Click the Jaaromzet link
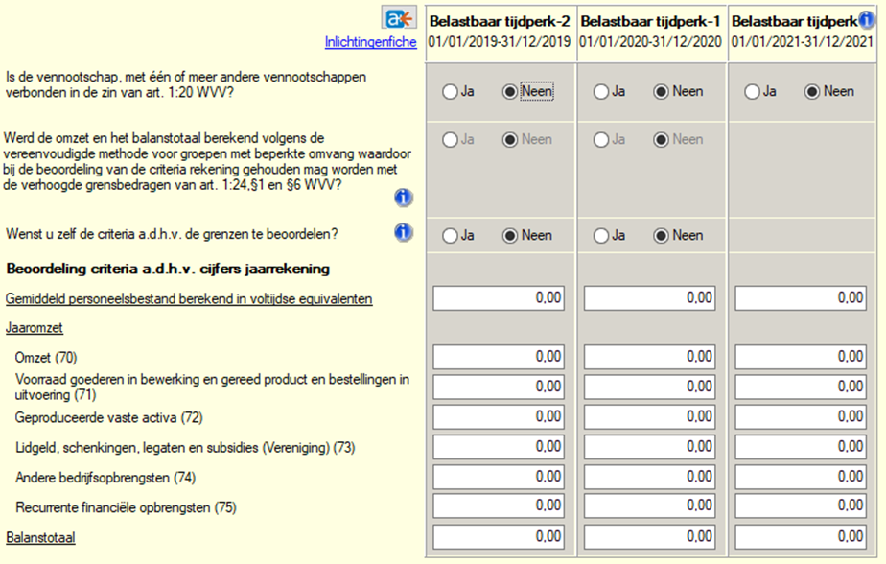 (x=35, y=328)
